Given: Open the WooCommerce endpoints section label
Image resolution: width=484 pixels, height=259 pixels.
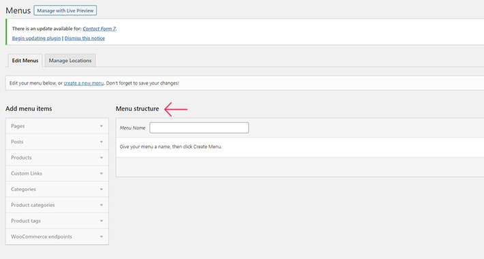Looking at the screenshot, I should point(42,237).
